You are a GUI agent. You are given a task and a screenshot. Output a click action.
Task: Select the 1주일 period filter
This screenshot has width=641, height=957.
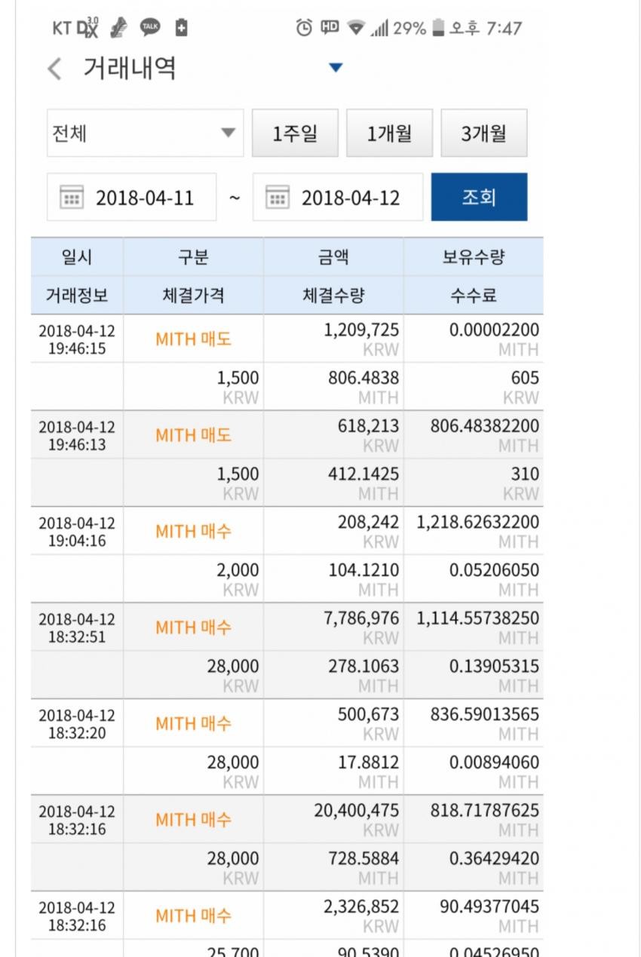(x=295, y=132)
